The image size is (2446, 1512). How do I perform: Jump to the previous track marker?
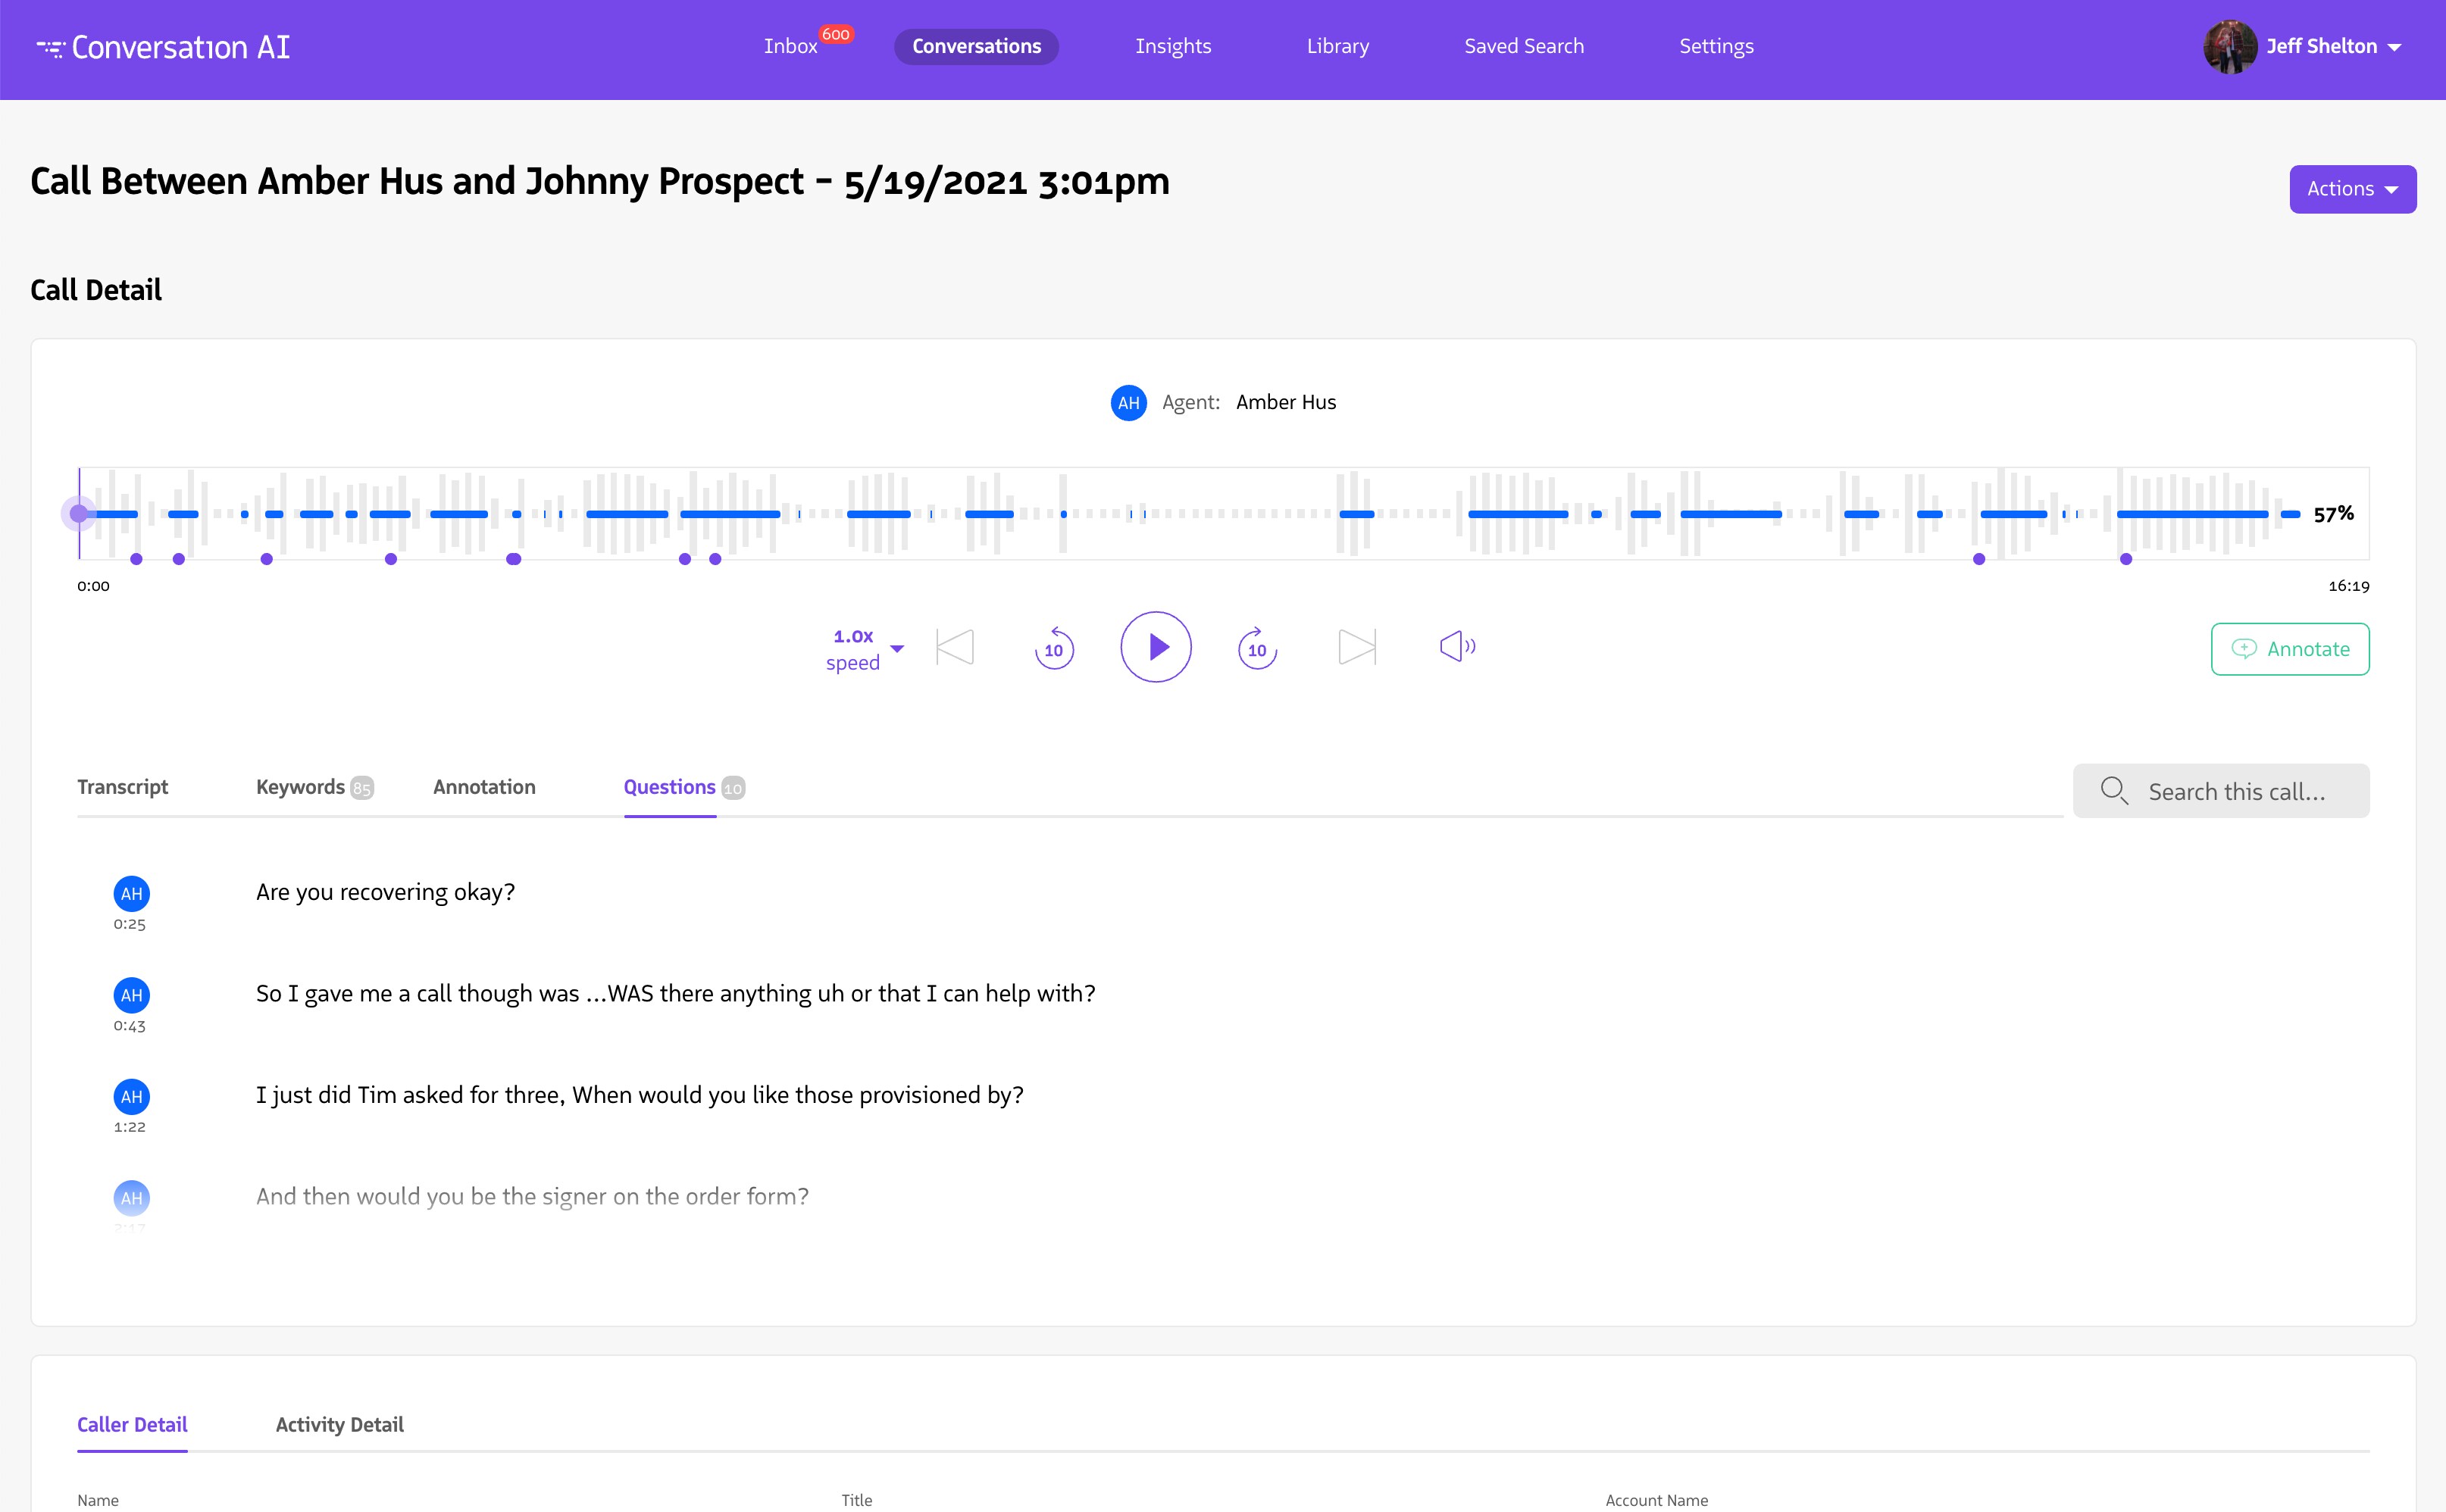click(x=954, y=647)
